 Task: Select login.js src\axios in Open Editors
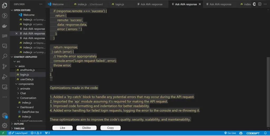pos(28,24)
